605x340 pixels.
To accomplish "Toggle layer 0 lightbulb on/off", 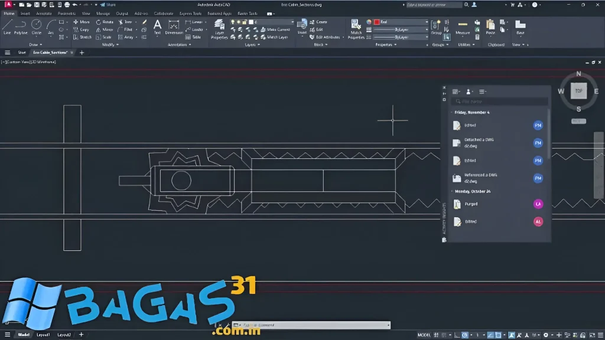I will (x=233, y=22).
